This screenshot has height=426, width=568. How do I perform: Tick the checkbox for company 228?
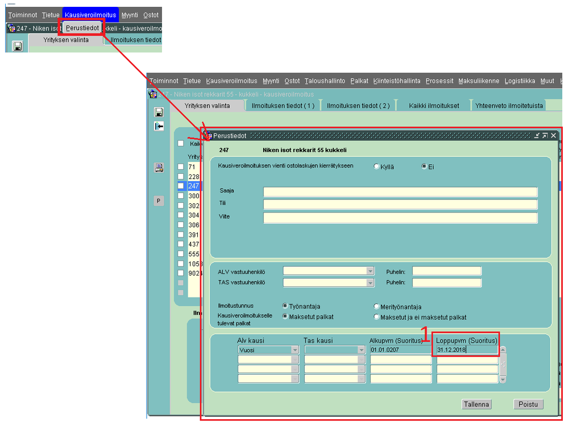point(181,176)
